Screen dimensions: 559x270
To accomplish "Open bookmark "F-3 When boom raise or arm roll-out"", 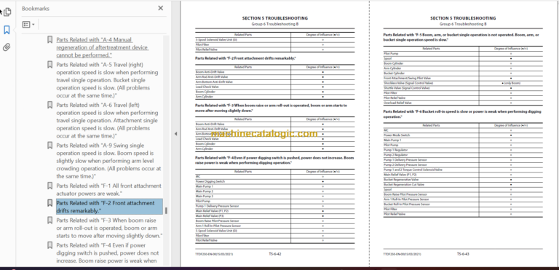I will click(109, 229).
